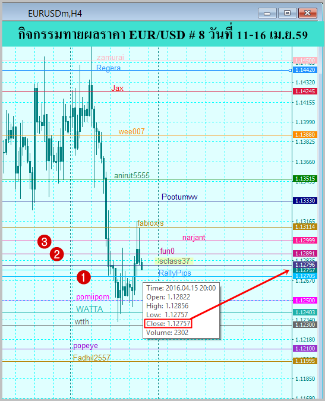325x401 pixels.
Task: Click the Regera line end handle square
Action: [x=290, y=70]
